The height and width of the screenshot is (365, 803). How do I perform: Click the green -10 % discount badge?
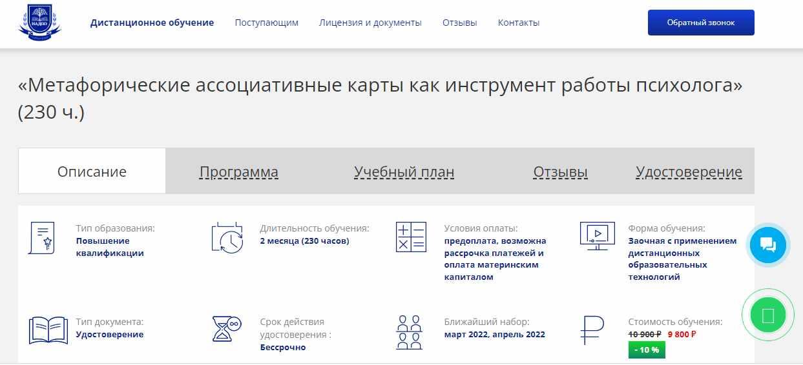(647, 350)
